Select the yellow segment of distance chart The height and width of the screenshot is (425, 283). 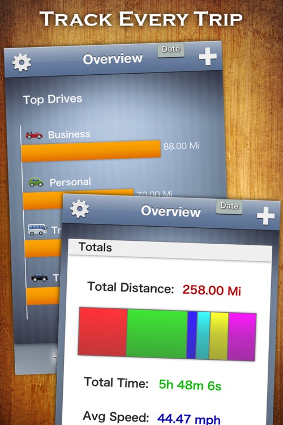pos(219,336)
